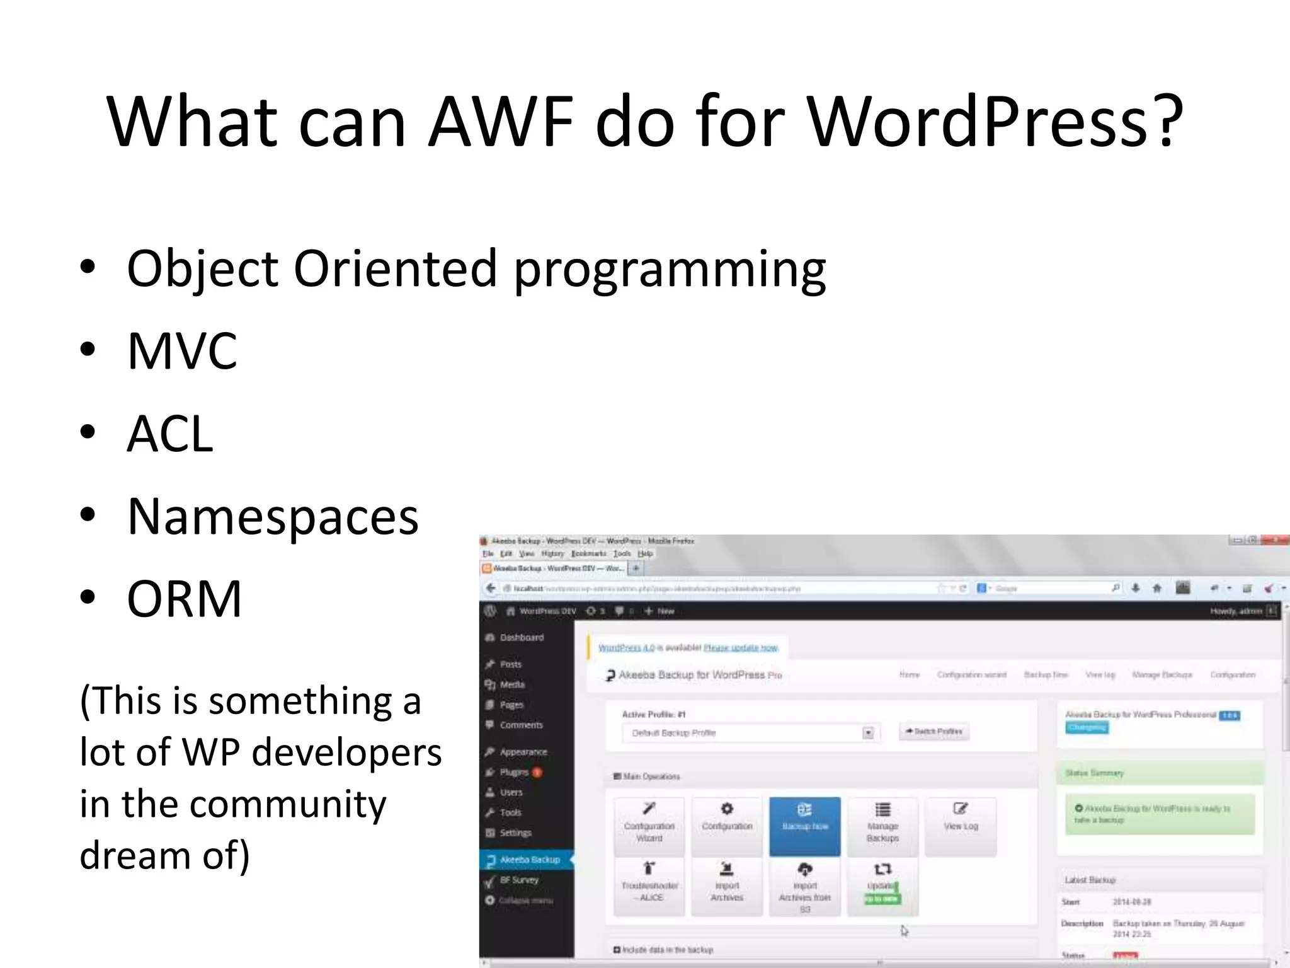1290x968 pixels.
Task: Expand 'Include data in the backup' section
Action: click(x=663, y=949)
